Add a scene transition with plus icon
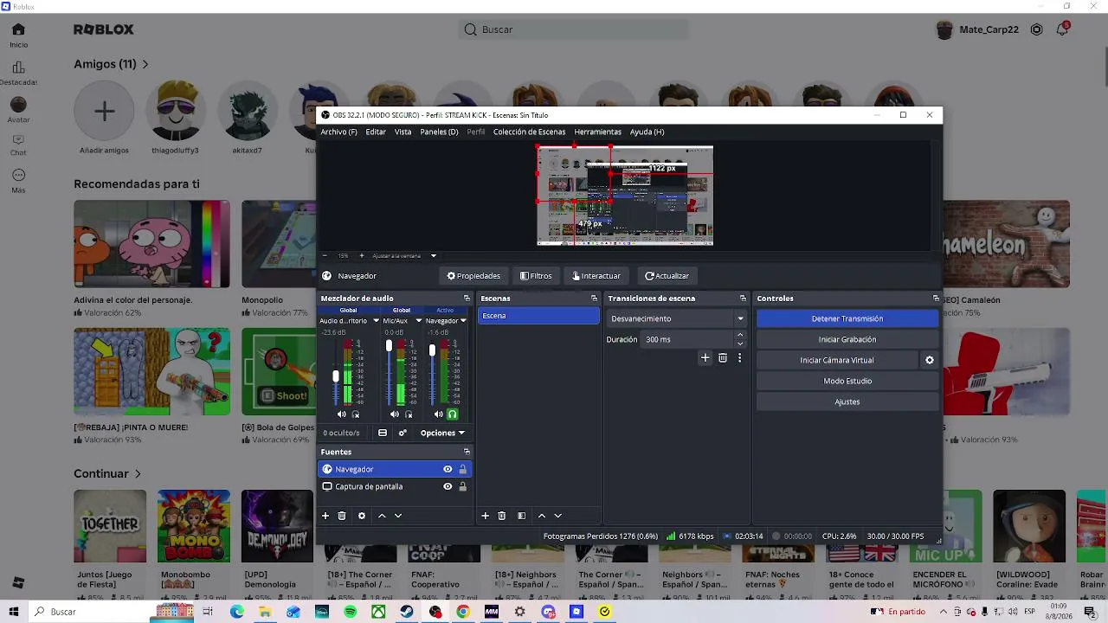 click(705, 357)
